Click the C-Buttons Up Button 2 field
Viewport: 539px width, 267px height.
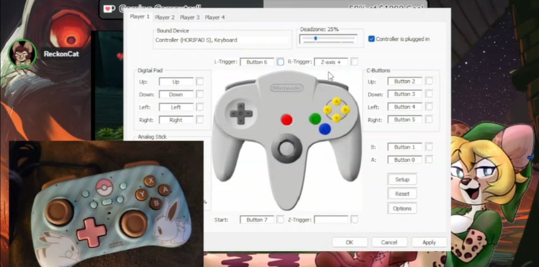click(405, 81)
